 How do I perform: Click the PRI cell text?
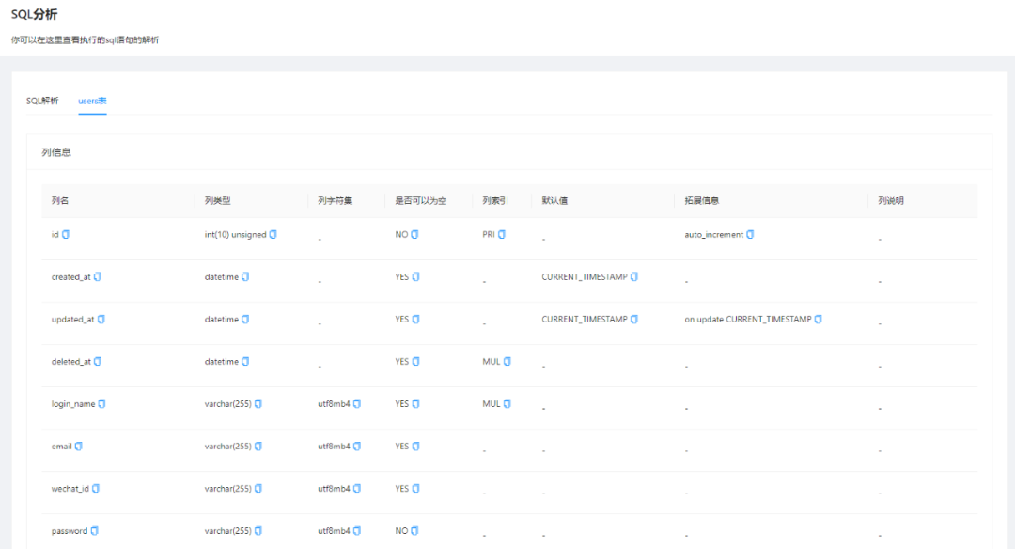point(489,234)
